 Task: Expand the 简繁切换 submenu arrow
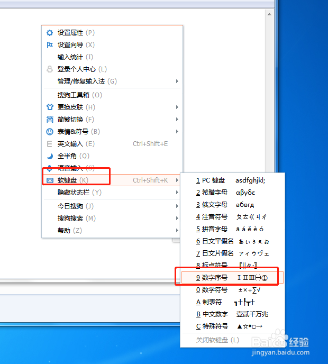pos(177,120)
